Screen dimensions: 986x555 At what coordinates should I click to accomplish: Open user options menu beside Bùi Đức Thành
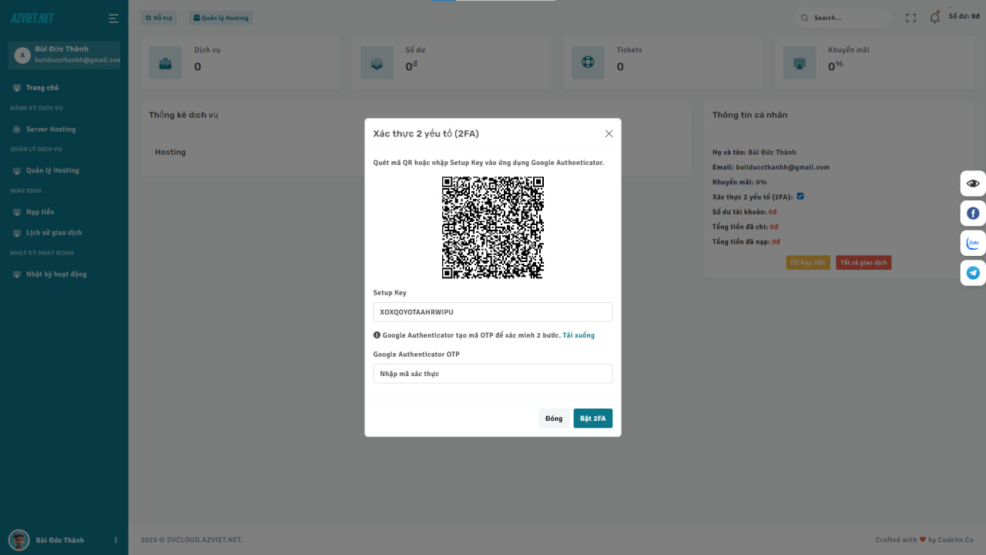click(x=116, y=540)
